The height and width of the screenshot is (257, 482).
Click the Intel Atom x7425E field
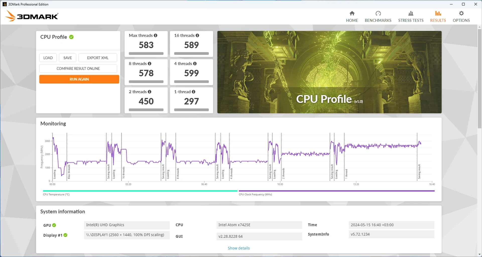click(259, 225)
